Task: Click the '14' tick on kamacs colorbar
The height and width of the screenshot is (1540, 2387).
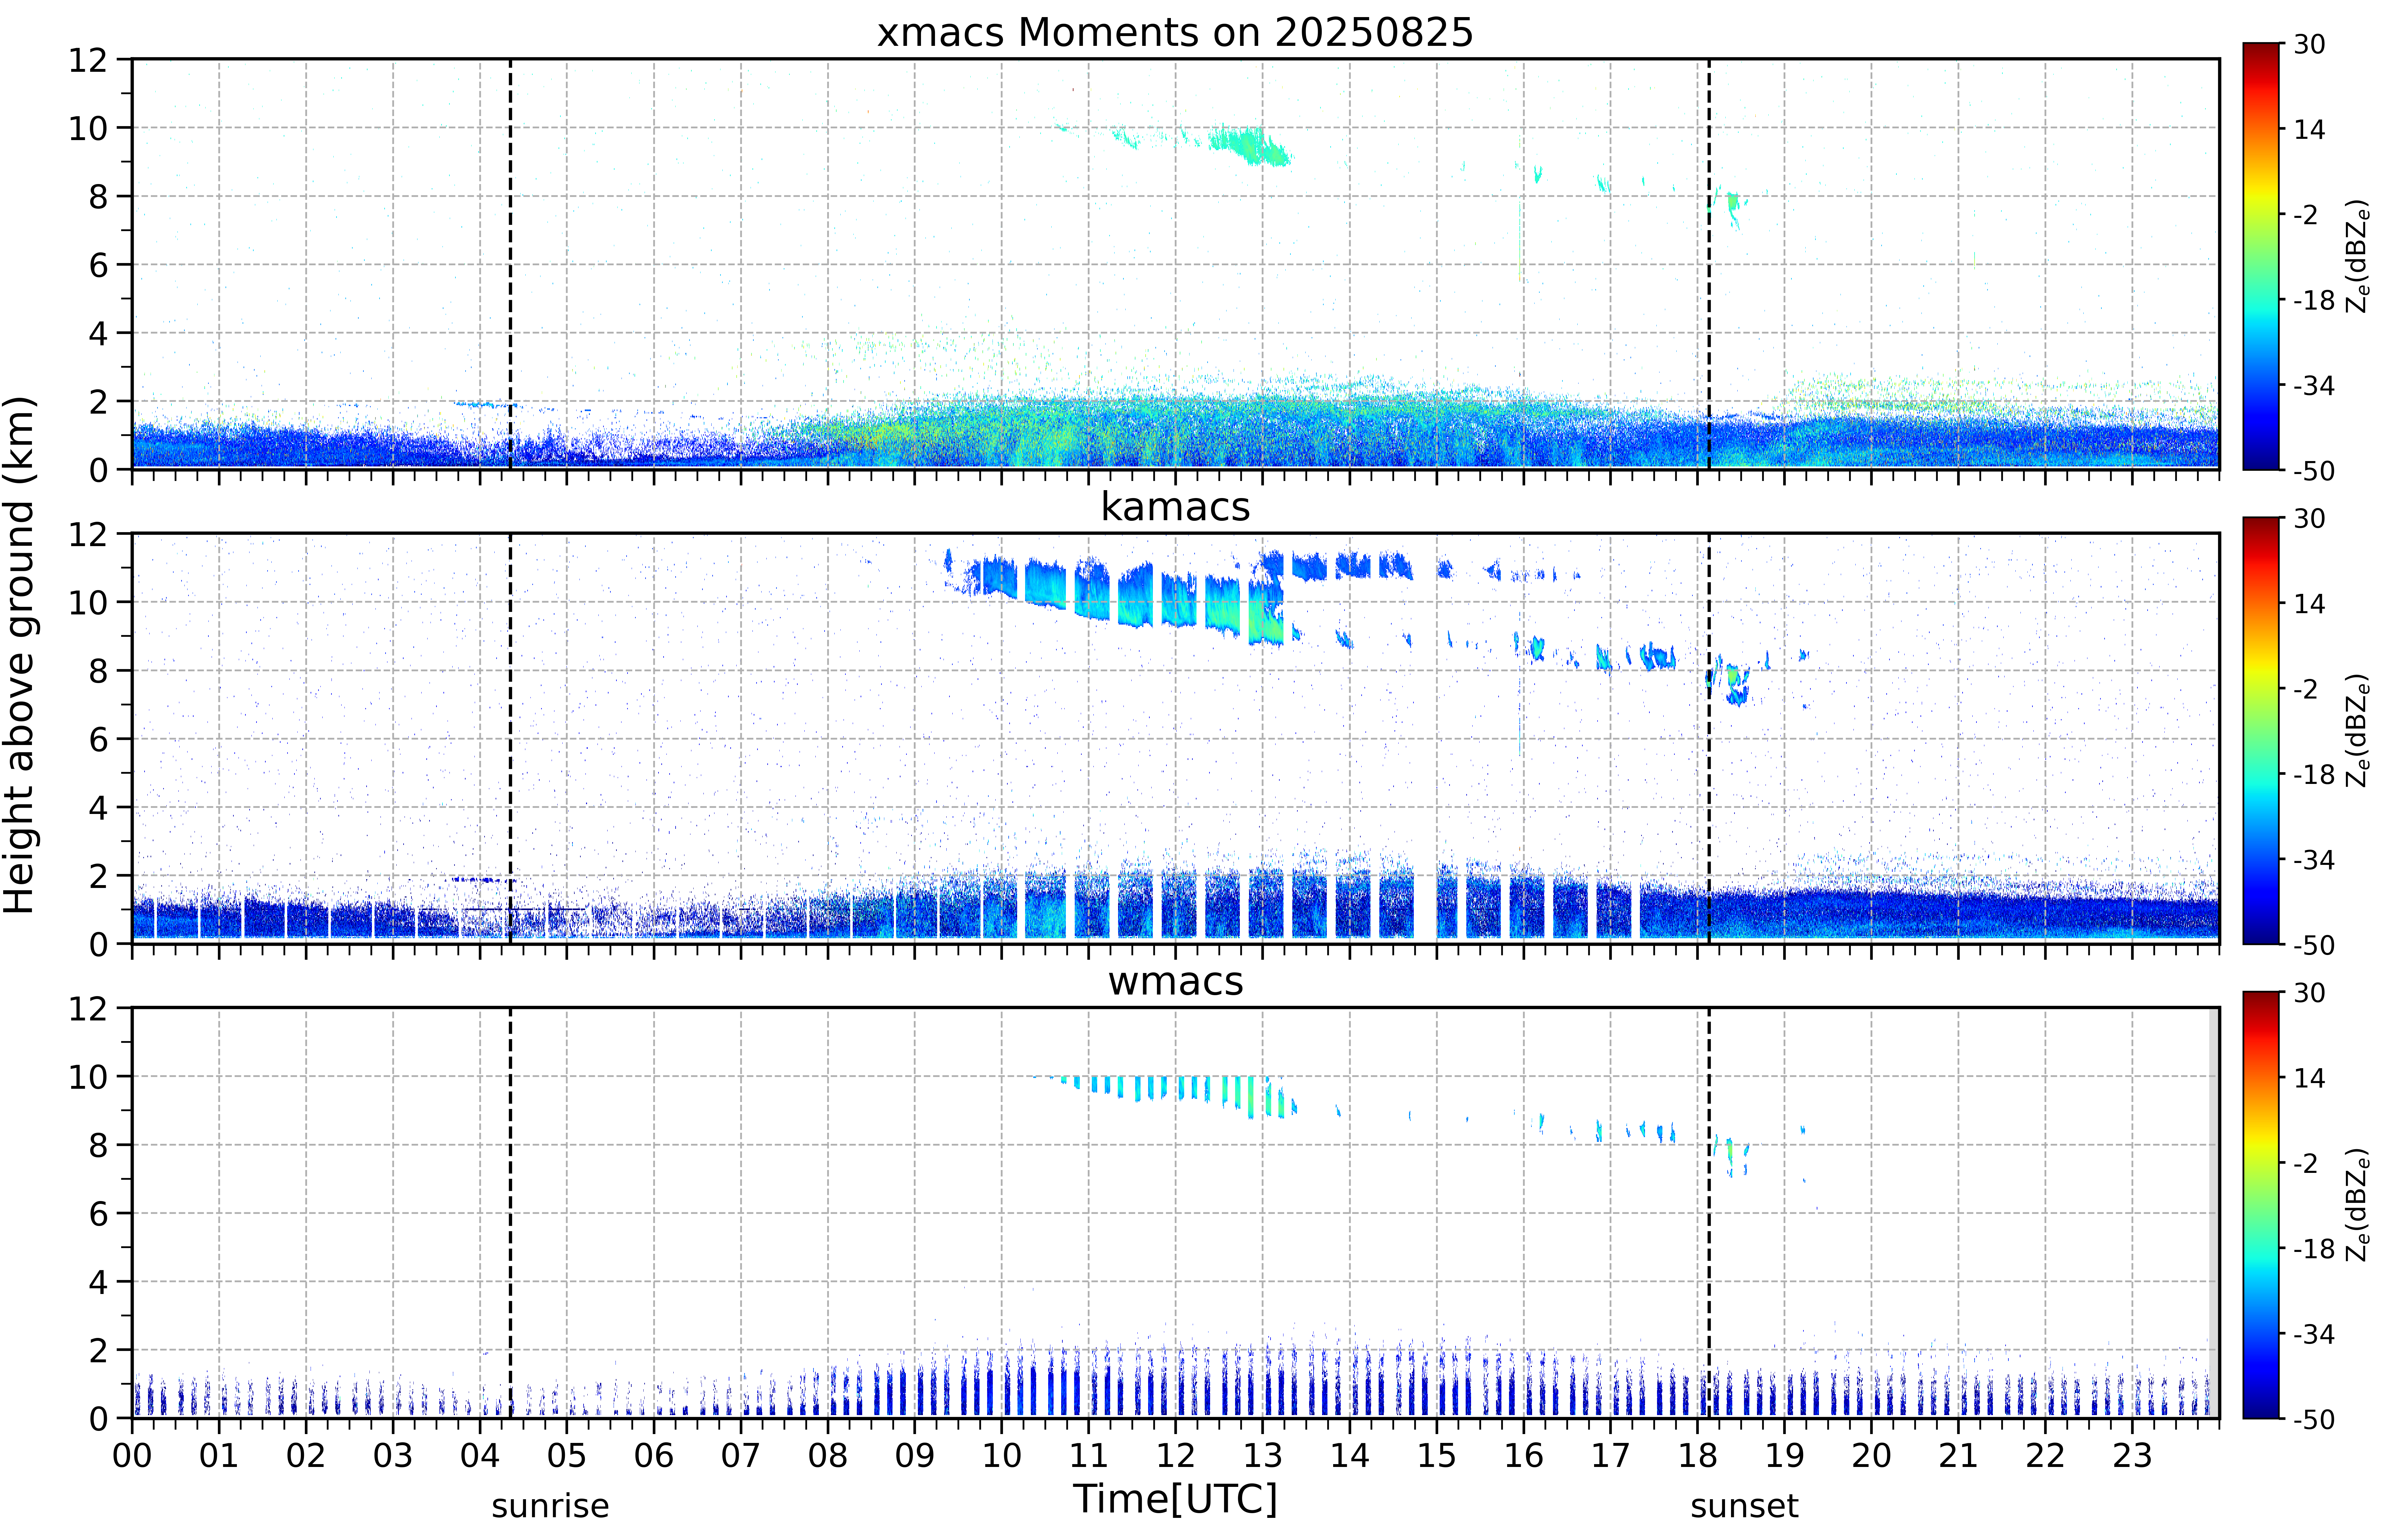Action: [2309, 603]
